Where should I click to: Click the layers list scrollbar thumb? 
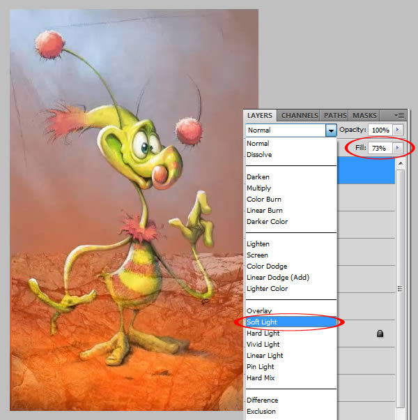400,289
